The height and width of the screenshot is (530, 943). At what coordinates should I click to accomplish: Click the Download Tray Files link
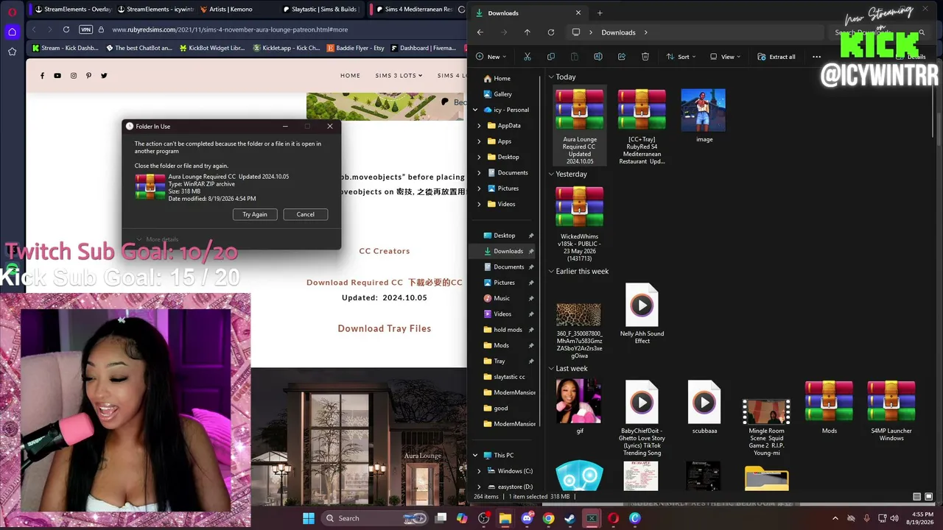pyautogui.click(x=385, y=329)
